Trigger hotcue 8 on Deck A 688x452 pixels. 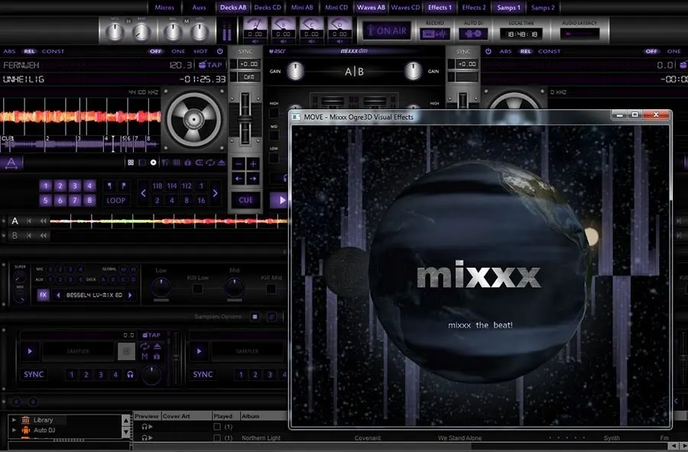[89, 200]
